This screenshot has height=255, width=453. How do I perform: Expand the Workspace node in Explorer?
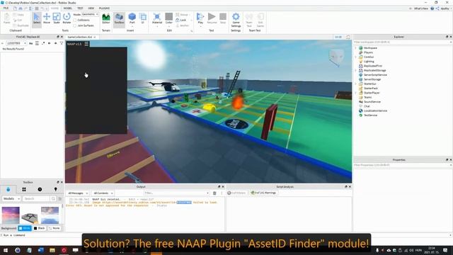tap(356, 48)
